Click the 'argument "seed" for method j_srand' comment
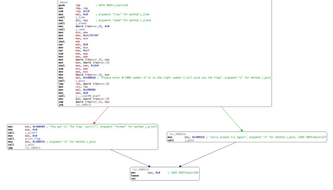Screen dimensions: 333x190 pyautogui.click(x=123, y=20)
